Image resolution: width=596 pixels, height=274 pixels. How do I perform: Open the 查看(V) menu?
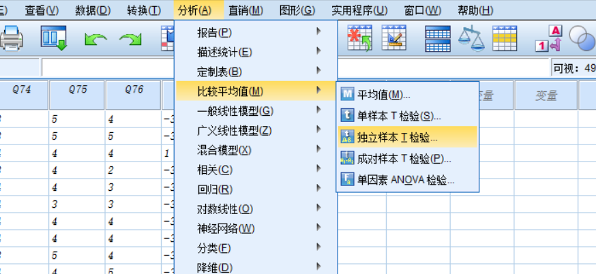click(42, 10)
